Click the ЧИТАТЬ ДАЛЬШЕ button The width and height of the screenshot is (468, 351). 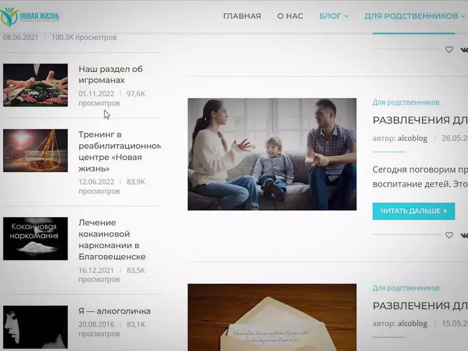(413, 211)
